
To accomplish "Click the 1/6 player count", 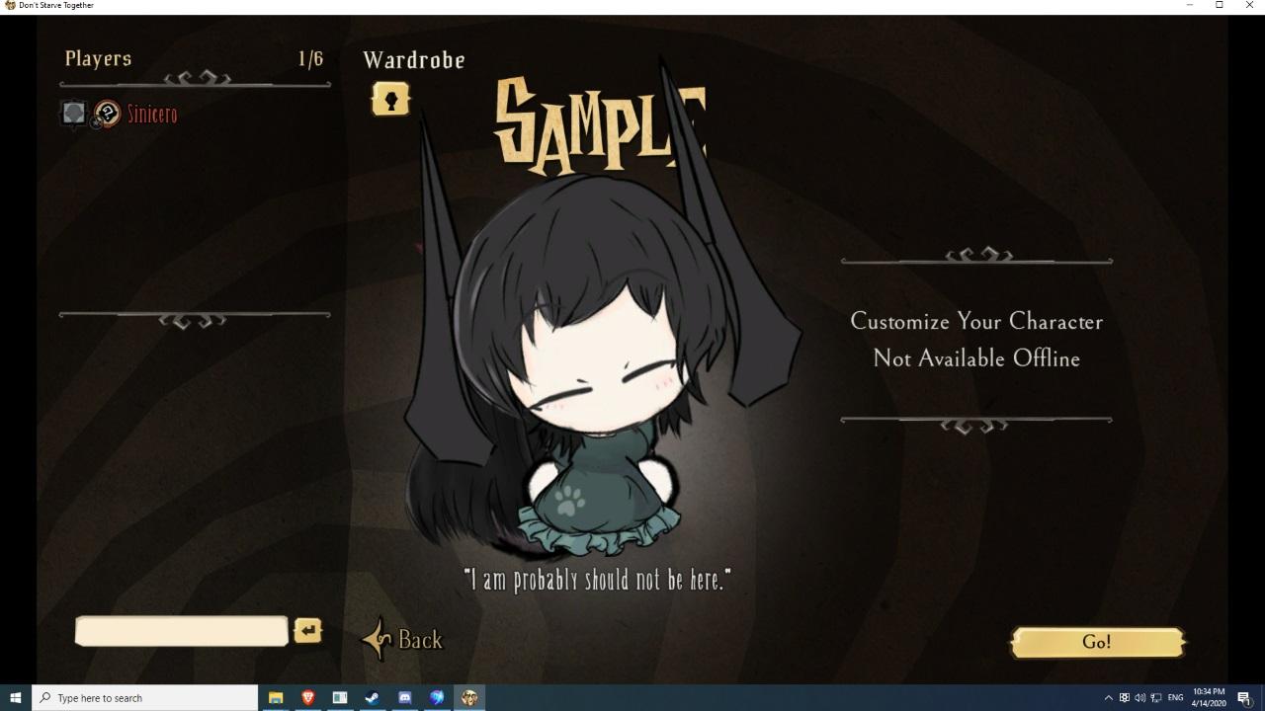I will pyautogui.click(x=310, y=59).
